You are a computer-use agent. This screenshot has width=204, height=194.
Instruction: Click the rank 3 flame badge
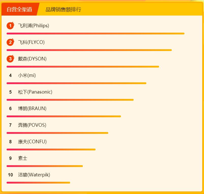pyautogui.click(x=10, y=59)
